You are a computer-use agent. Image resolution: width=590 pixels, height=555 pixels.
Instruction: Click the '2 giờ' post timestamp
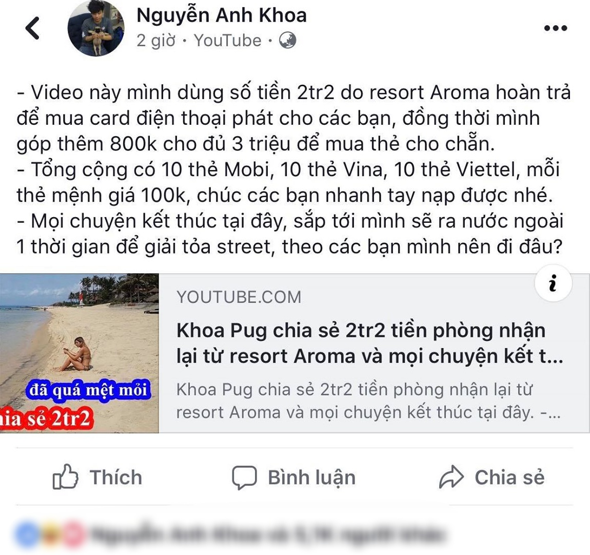coord(156,41)
